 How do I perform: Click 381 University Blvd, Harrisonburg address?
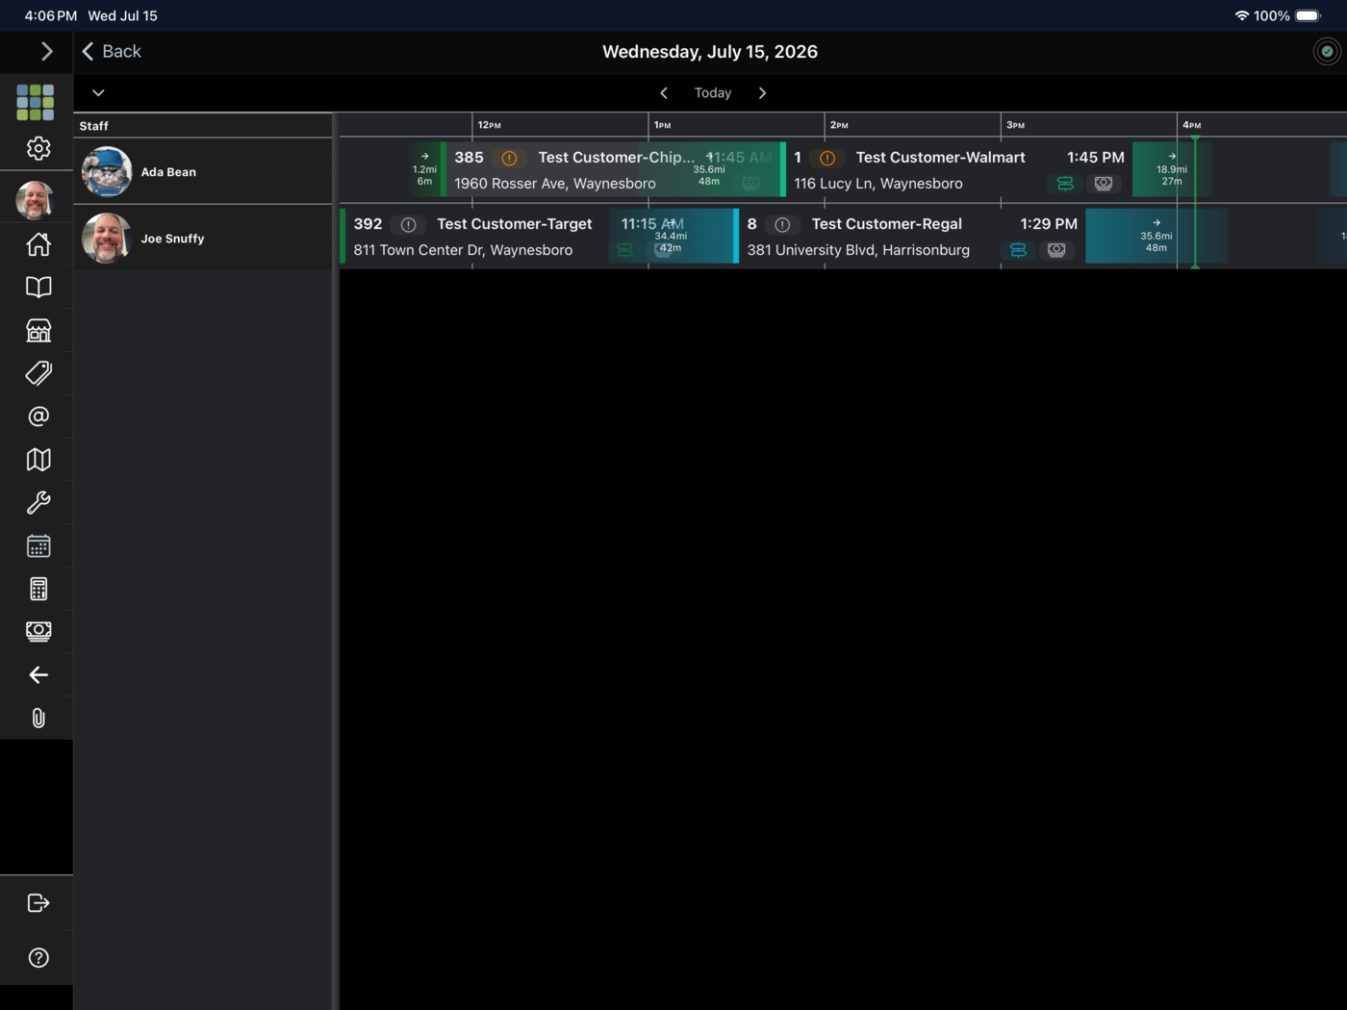(858, 250)
